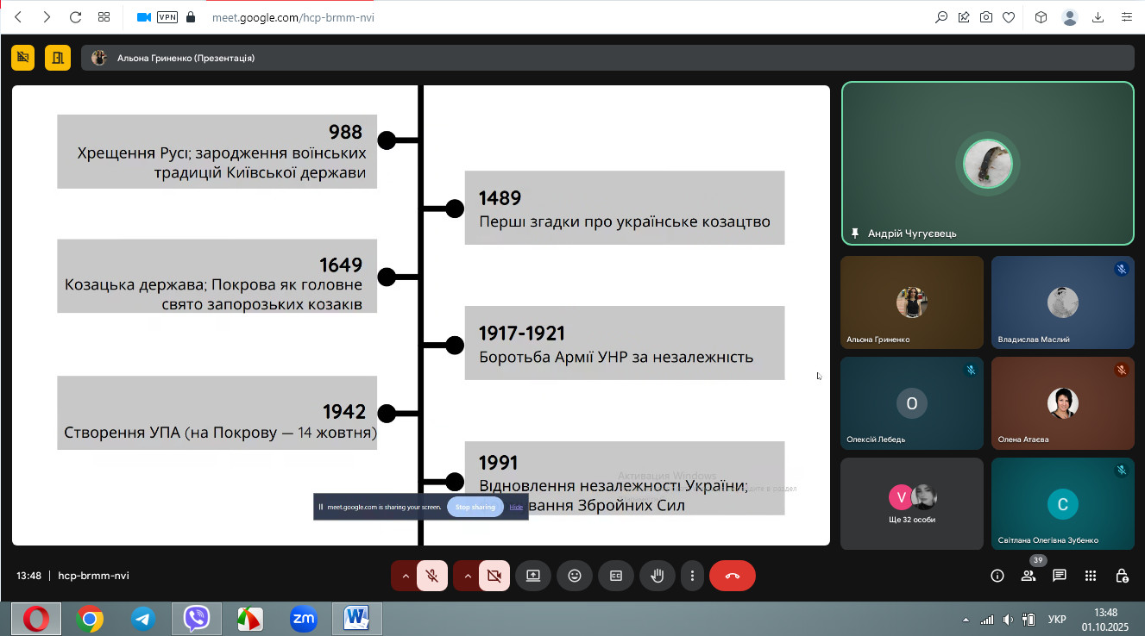Viewport: 1145px width, 636px height.
Task: Click the present screen icon
Action: pyautogui.click(x=533, y=576)
